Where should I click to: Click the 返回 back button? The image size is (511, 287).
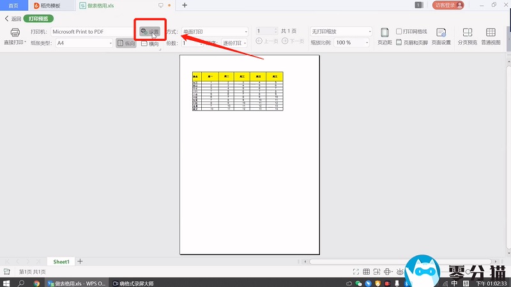click(13, 18)
